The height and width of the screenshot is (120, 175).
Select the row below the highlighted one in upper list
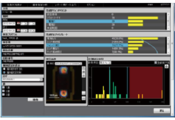106,25
